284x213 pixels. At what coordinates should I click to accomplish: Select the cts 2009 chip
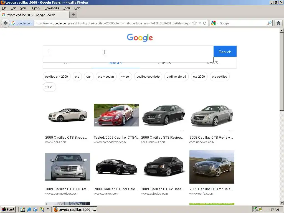click(x=199, y=77)
